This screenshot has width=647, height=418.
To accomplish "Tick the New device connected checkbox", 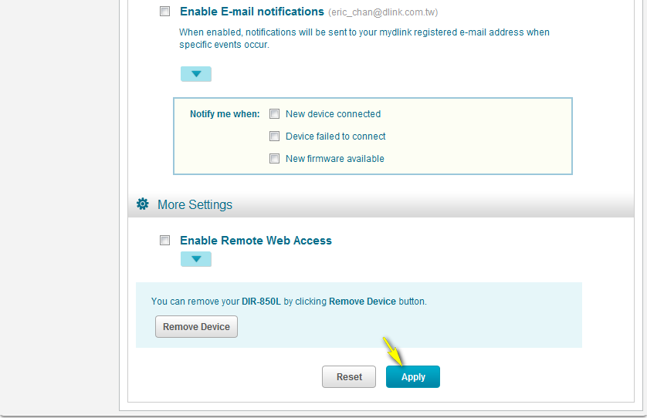I will [274, 114].
